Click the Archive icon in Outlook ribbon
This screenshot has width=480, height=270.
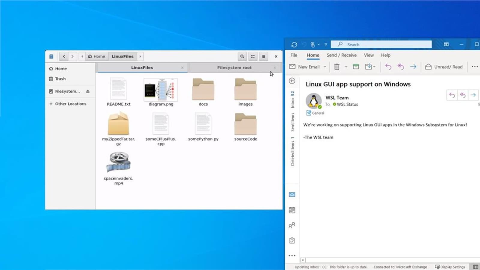[356, 67]
